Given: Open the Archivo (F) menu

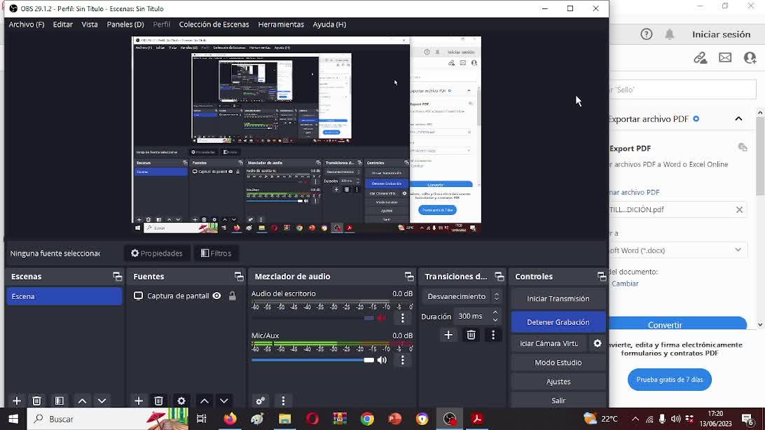Looking at the screenshot, I should (x=26, y=25).
